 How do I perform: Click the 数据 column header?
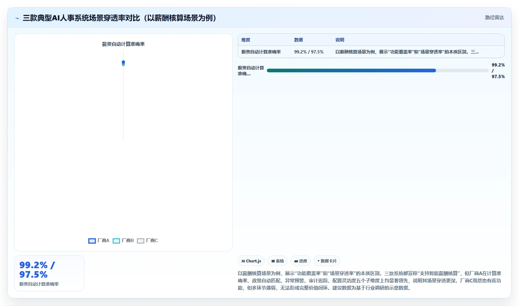point(298,40)
